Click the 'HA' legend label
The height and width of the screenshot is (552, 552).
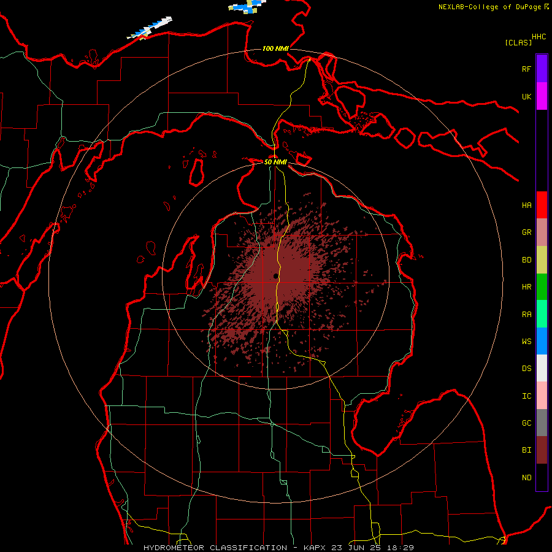pyautogui.click(x=526, y=205)
